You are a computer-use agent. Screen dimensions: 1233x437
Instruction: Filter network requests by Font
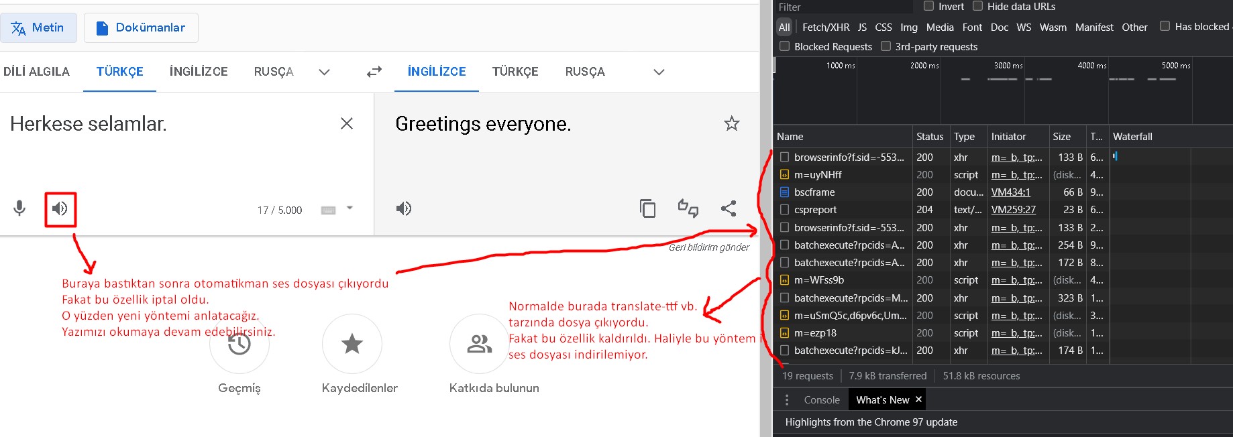click(972, 27)
